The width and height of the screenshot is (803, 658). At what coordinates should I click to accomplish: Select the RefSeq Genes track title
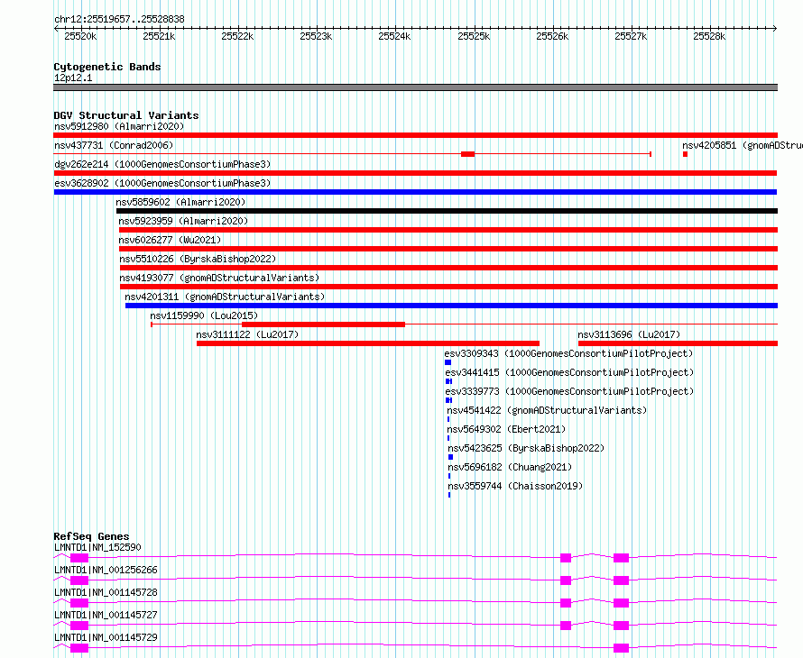point(91,536)
